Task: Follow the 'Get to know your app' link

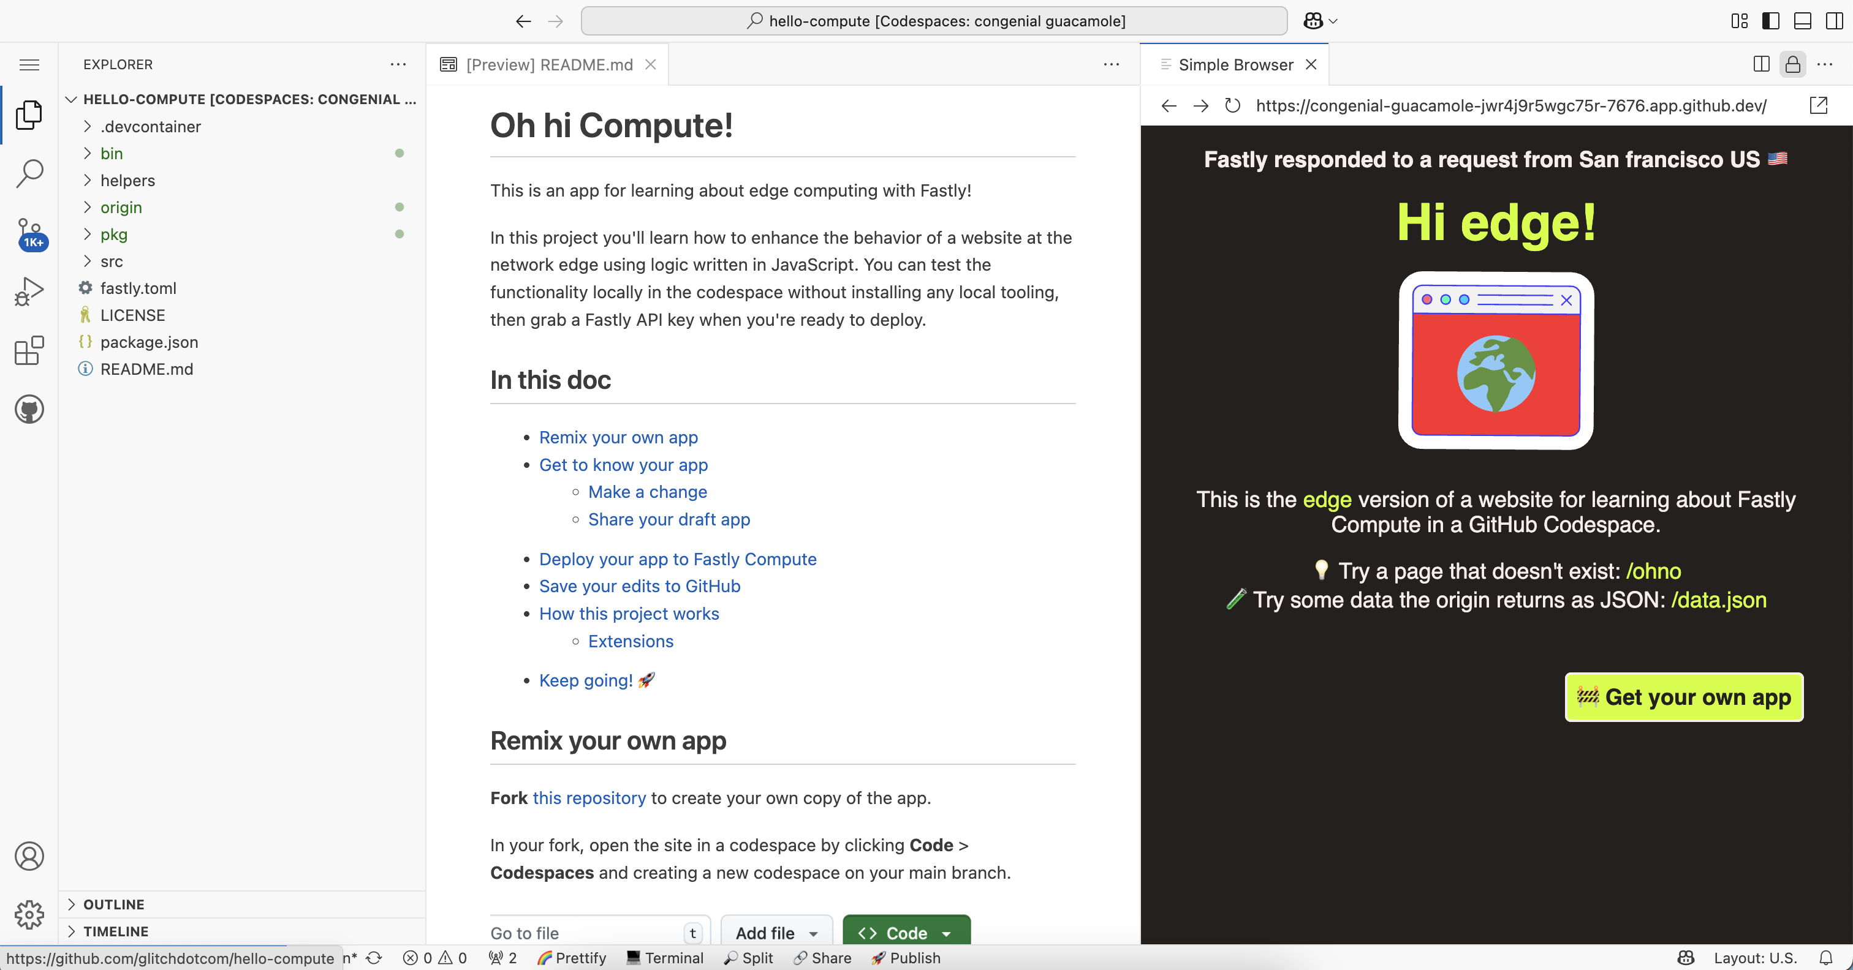Action: [x=623, y=465]
